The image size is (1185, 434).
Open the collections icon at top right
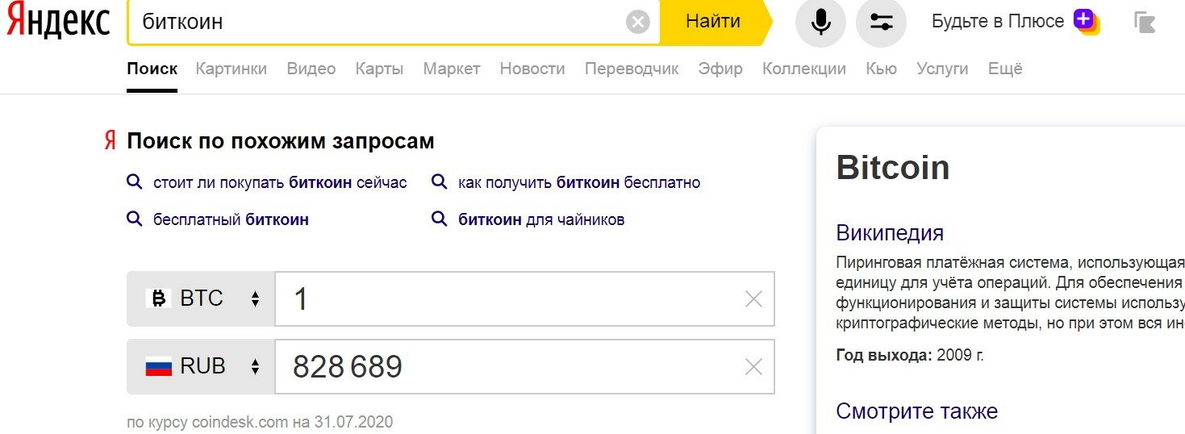pos(1144,23)
